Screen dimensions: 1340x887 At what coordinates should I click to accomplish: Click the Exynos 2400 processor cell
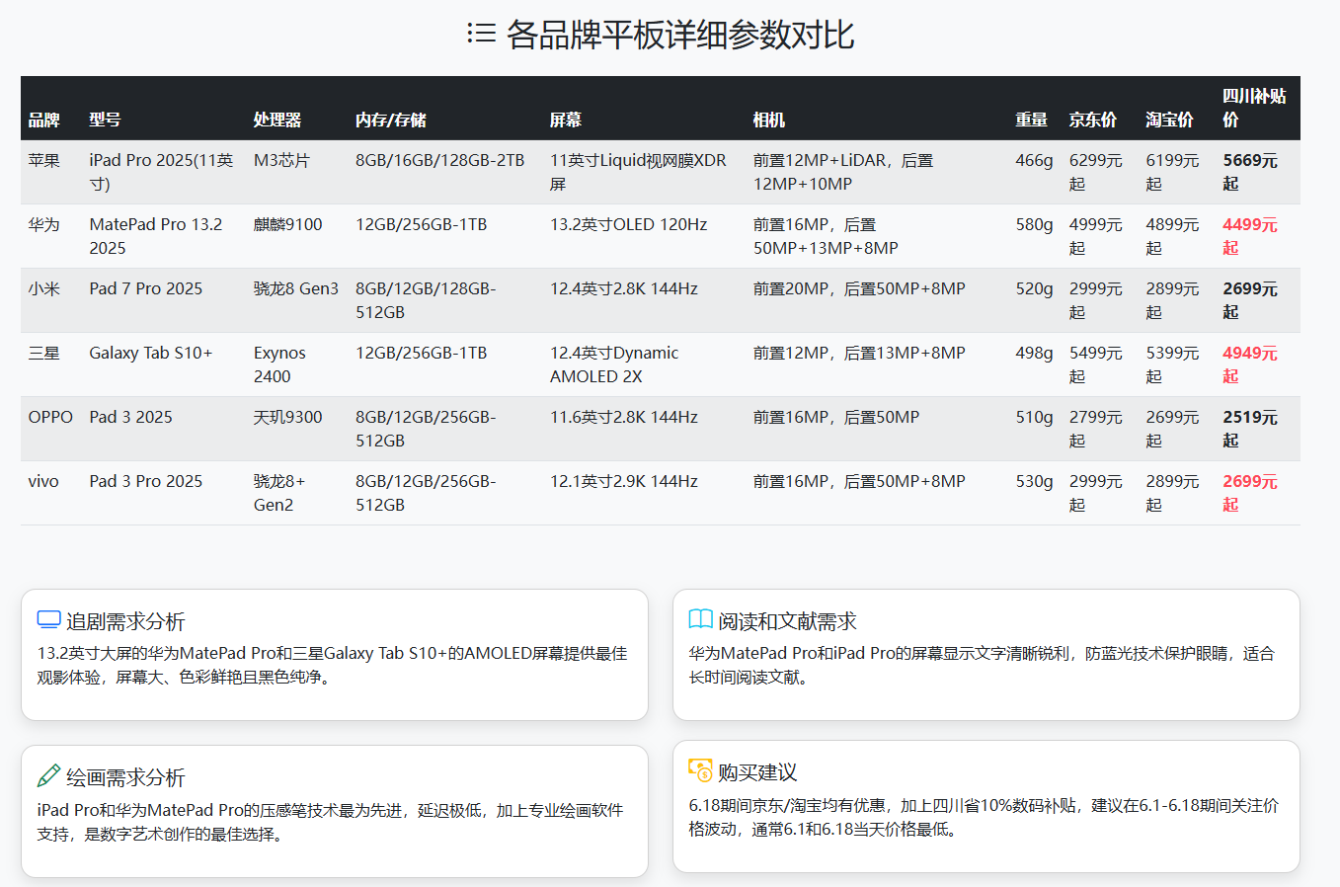click(x=279, y=364)
